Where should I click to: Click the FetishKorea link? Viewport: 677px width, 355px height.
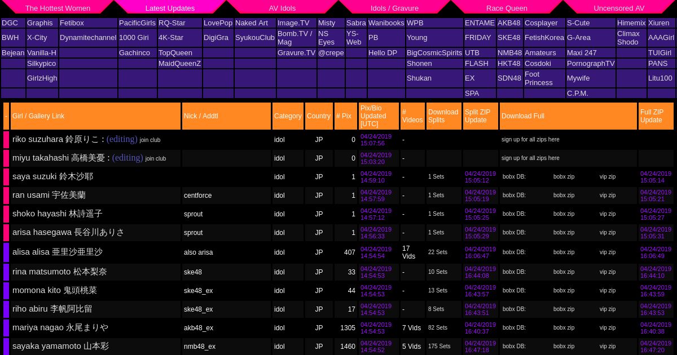[x=544, y=38]
